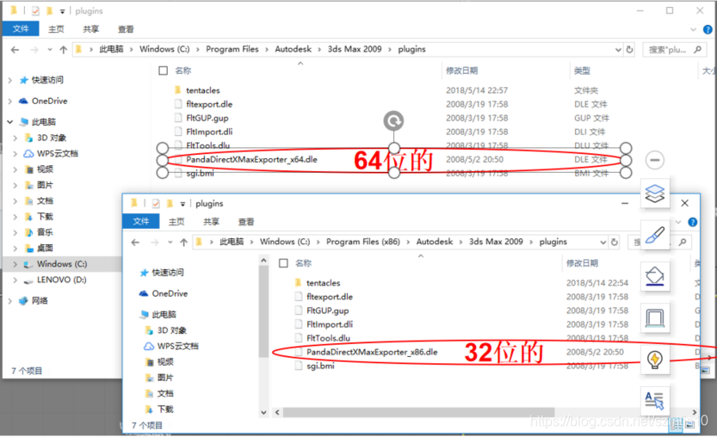
Task: Click Autodesk in the back window breadcrumb
Action: click(x=294, y=49)
